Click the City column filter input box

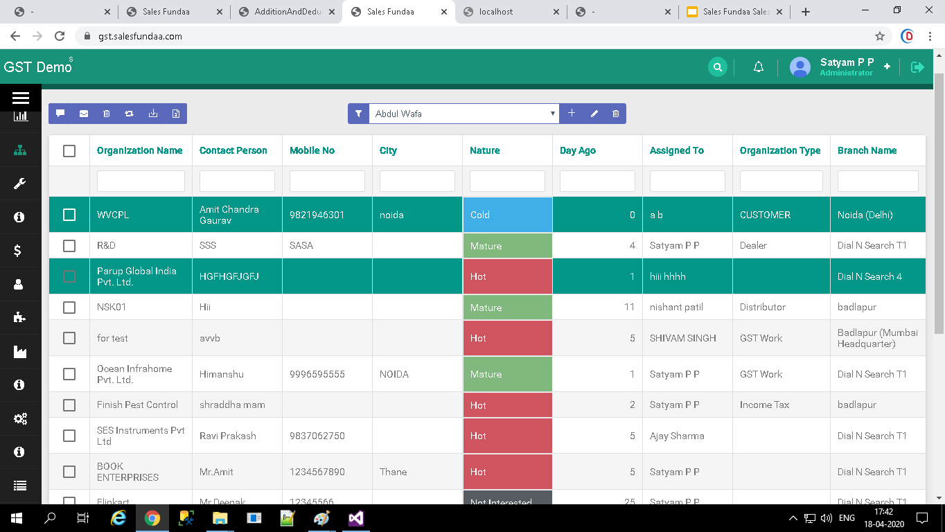(x=417, y=181)
